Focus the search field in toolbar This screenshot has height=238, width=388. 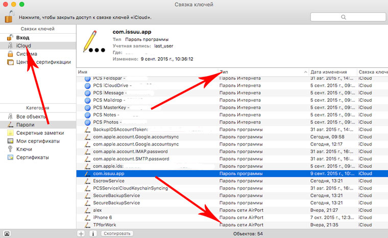click(x=348, y=17)
